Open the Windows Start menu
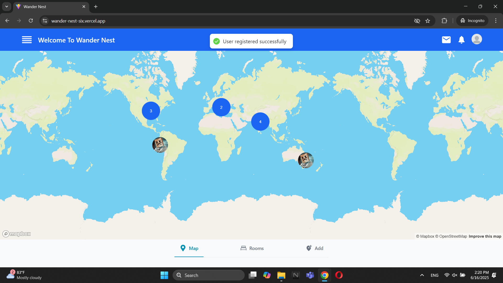 (164, 275)
